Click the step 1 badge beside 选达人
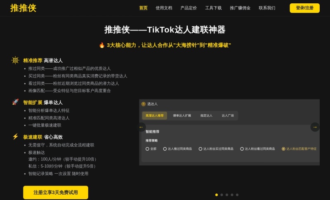This screenshot has width=330, height=200. click(144, 104)
